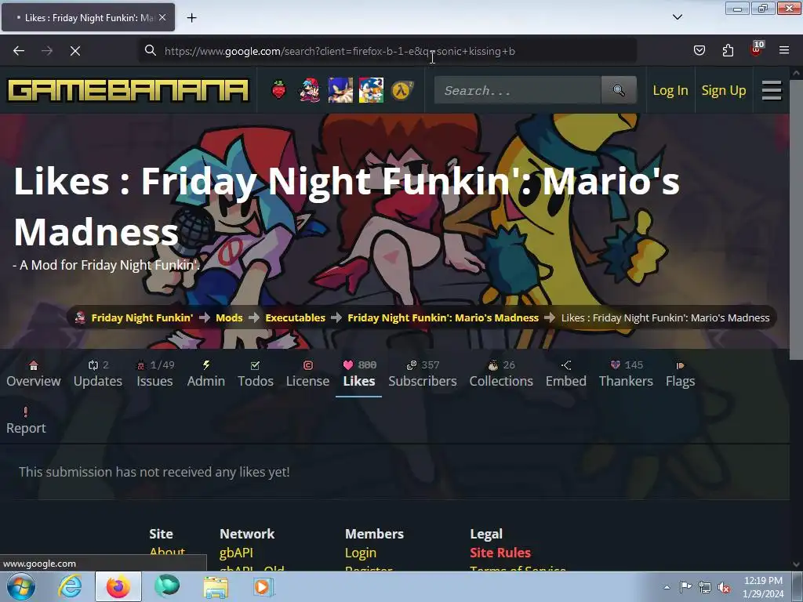This screenshot has width=803, height=602.
Task: List all tabs dropdown arrow
Action: (677, 17)
